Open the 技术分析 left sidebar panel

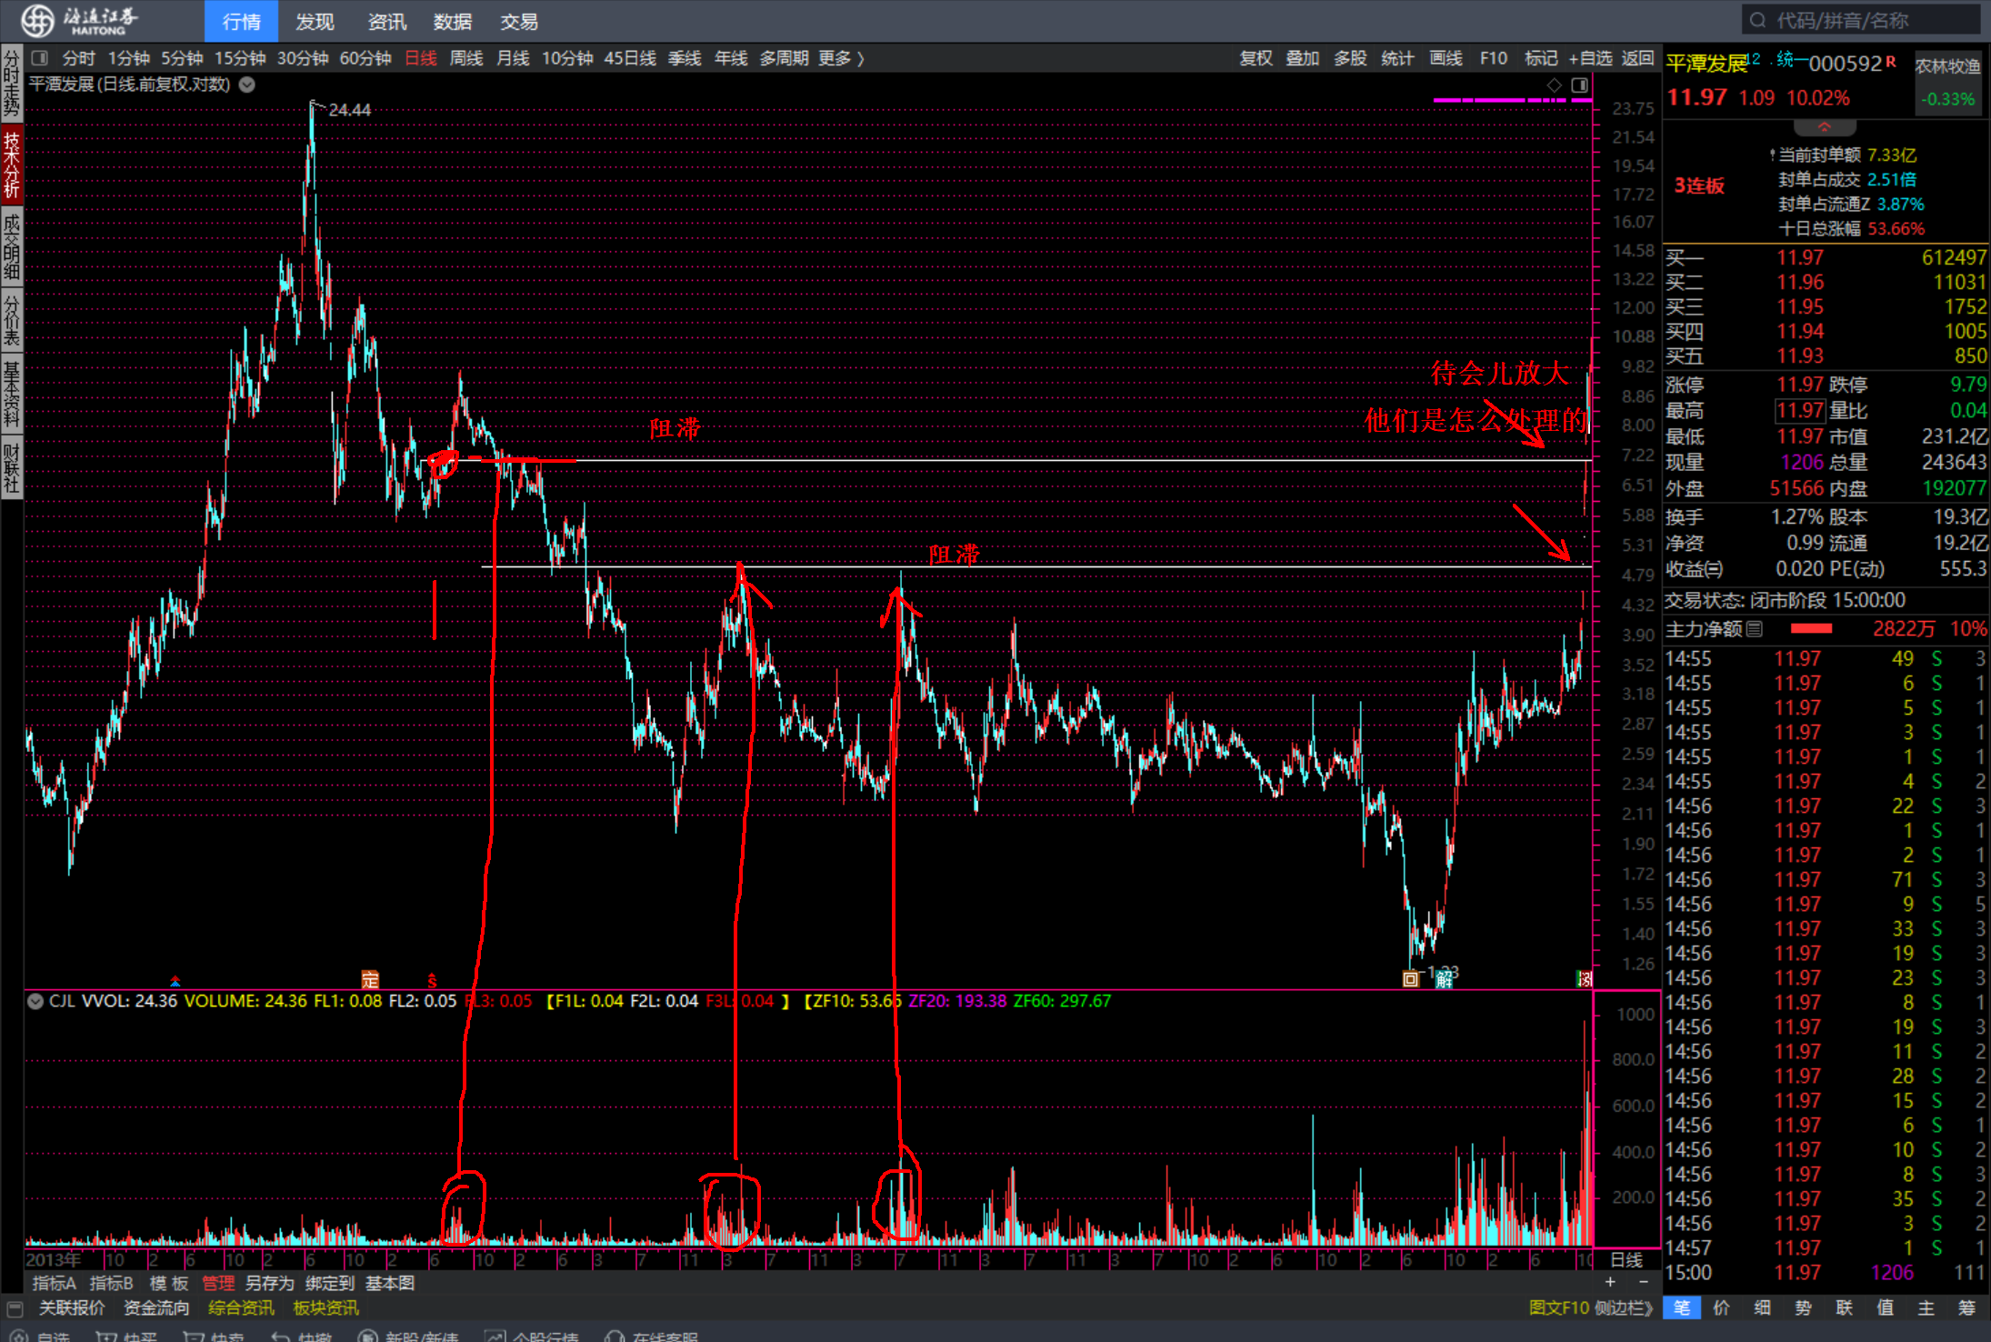pyautogui.click(x=11, y=165)
